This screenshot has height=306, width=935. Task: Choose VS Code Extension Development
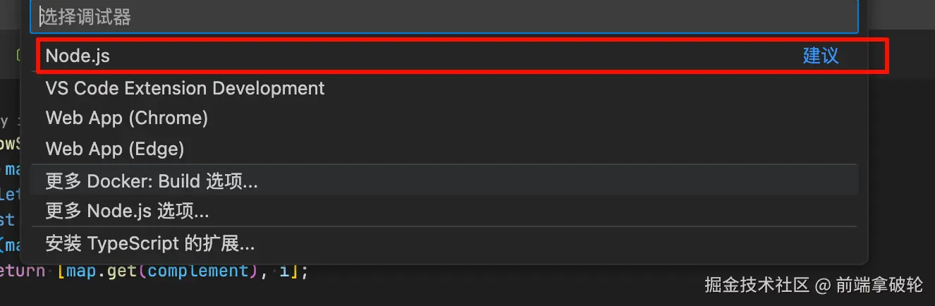tap(185, 88)
